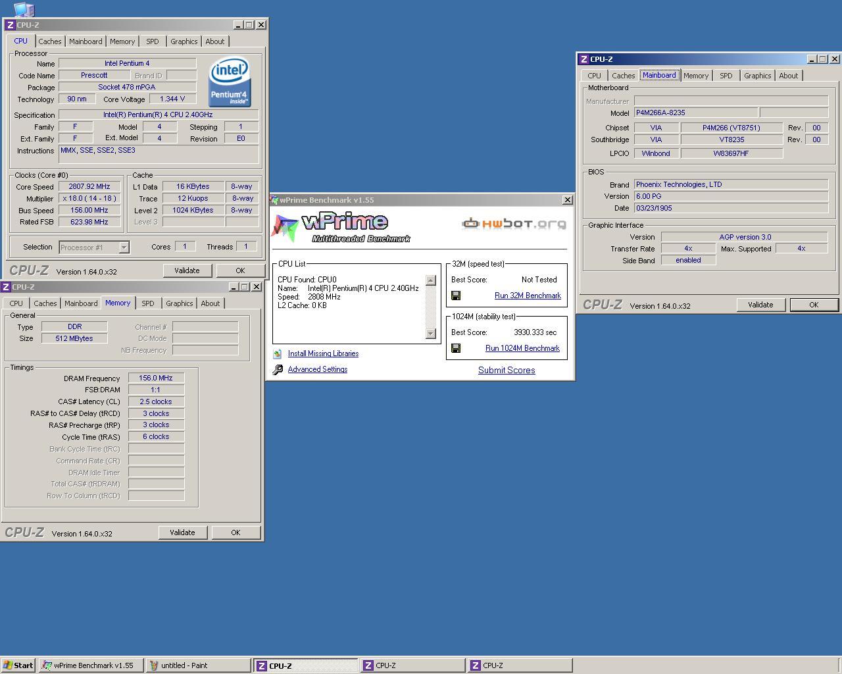Click the LPCIO value W83697HF

coord(731,153)
